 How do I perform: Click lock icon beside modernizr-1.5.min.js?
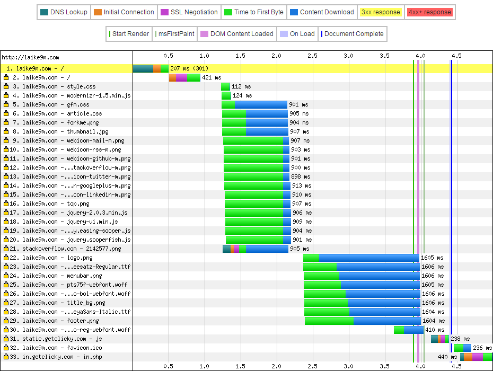click(x=6, y=95)
